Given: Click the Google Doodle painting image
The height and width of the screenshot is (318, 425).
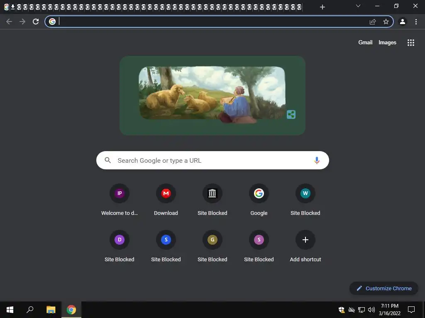Looking at the screenshot, I should [212, 95].
